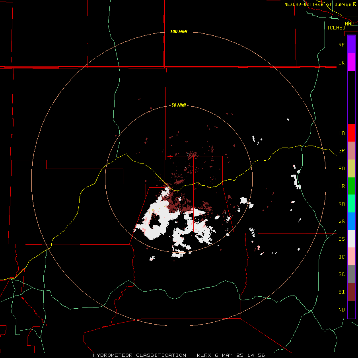Click the gray GC legend color swatch
This screenshot has width=358, height=358.
click(351, 274)
